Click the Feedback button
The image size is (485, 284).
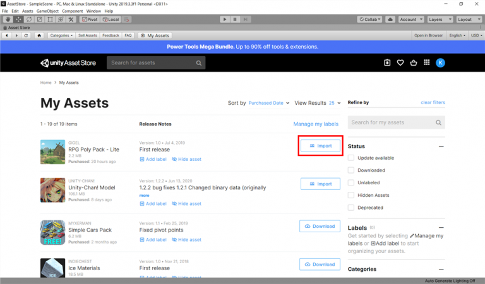coord(111,35)
